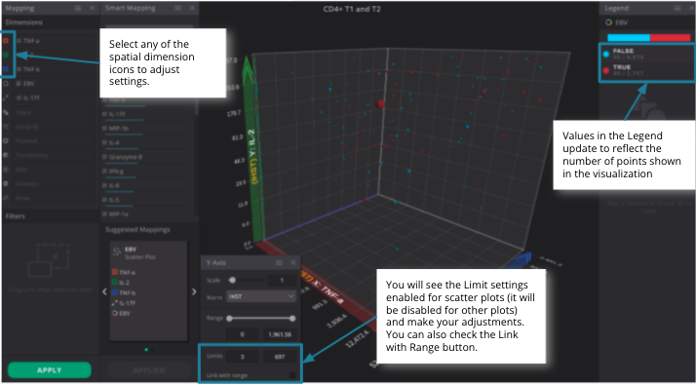Click the blue Z-axis dimension icon
The height and width of the screenshot is (384, 696).
pos(6,69)
